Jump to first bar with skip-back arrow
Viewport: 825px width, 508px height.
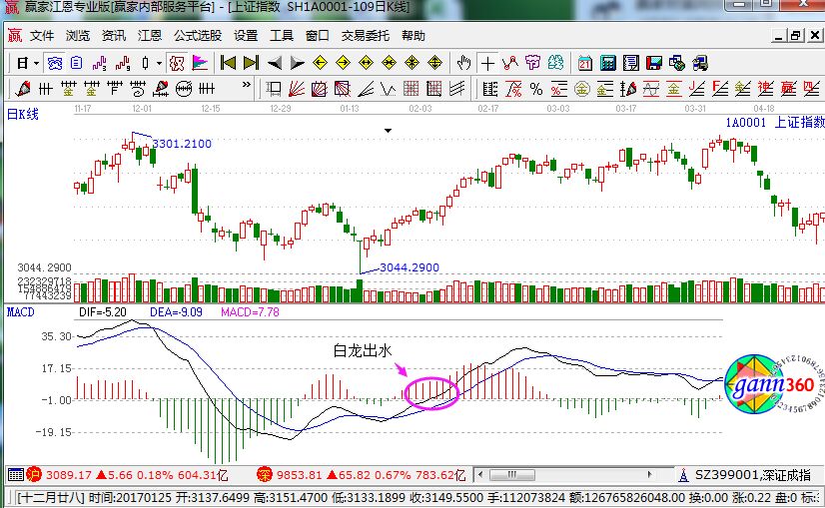[229, 63]
